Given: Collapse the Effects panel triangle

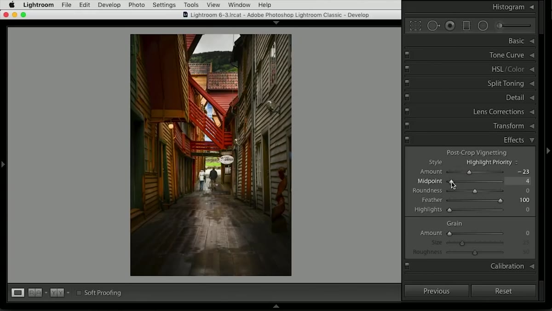Looking at the screenshot, I should pyautogui.click(x=532, y=140).
